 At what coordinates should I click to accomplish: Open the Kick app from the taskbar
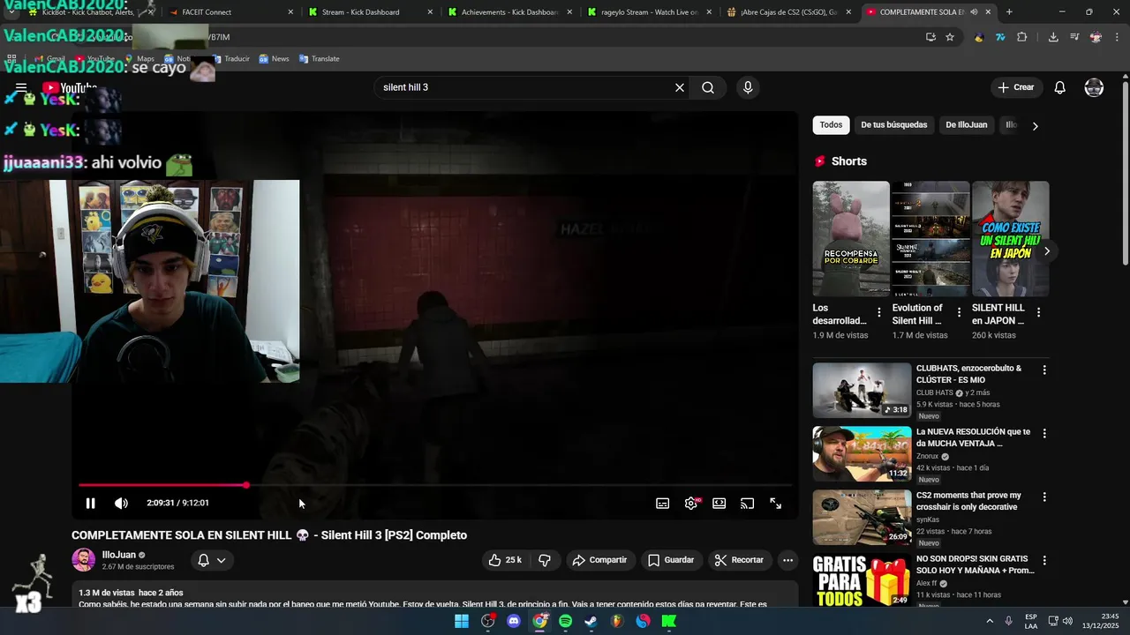point(669,621)
